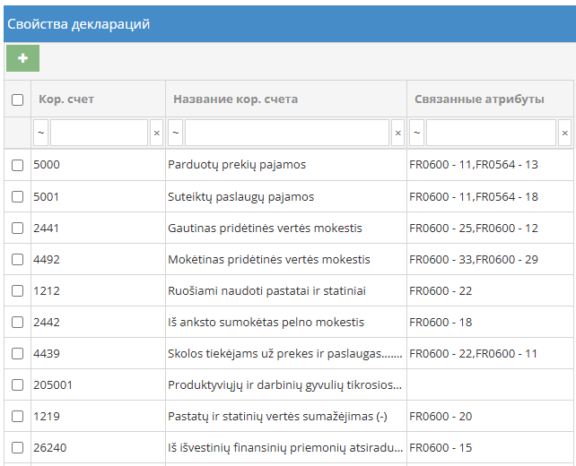Image resolution: width=576 pixels, height=466 pixels.
Task: Click attributes FR0600 - 25,FR0600 - 12
Action: tap(474, 229)
